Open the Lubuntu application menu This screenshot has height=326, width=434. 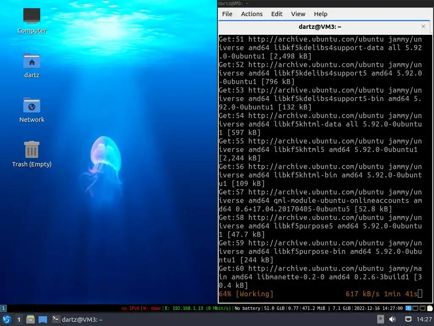[7, 319]
